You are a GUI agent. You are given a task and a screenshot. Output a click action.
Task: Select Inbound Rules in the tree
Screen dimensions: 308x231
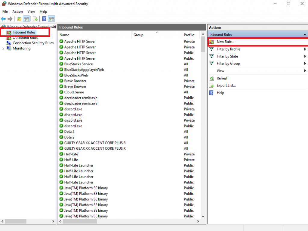(x=24, y=32)
